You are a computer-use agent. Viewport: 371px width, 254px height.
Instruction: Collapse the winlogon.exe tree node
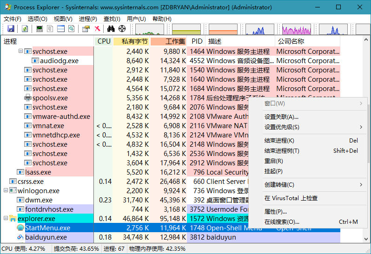(x=6, y=190)
